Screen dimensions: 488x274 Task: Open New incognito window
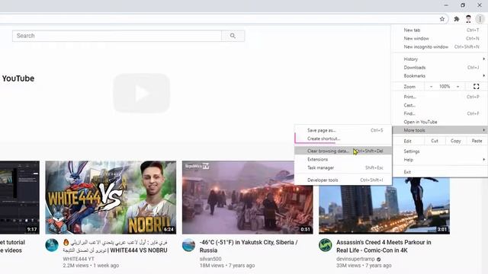[439, 47]
